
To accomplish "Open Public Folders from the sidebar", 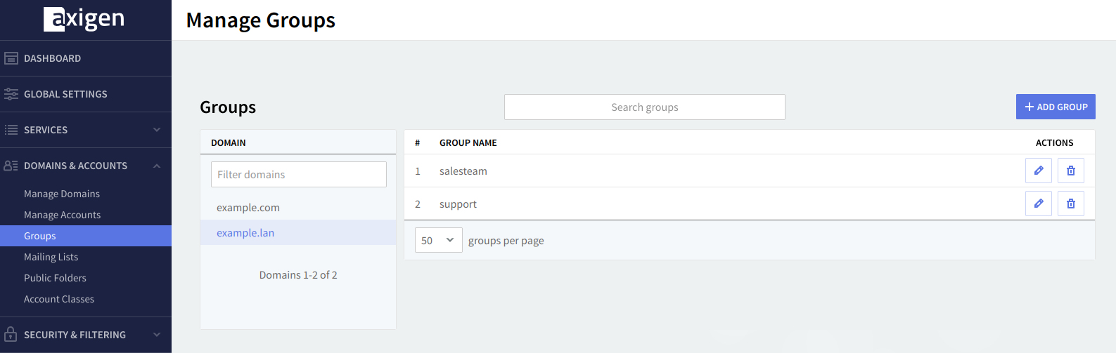I will pos(55,278).
